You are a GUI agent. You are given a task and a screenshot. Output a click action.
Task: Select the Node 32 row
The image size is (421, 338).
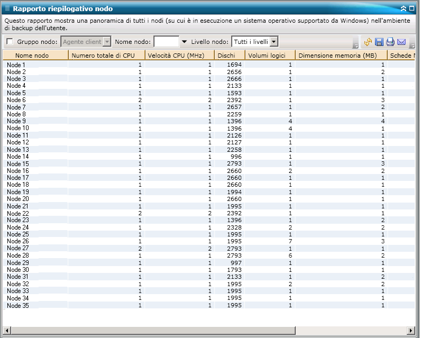click(x=209, y=284)
